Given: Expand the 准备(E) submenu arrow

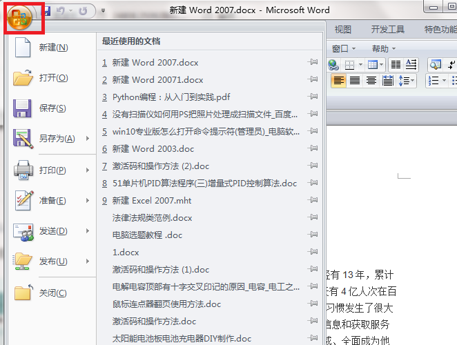Looking at the screenshot, I should [88, 201].
